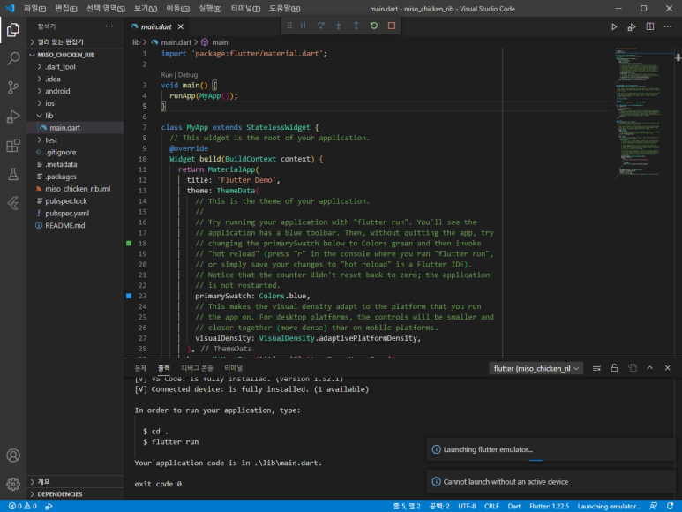Open the Extensions view

pyautogui.click(x=13, y=146)
